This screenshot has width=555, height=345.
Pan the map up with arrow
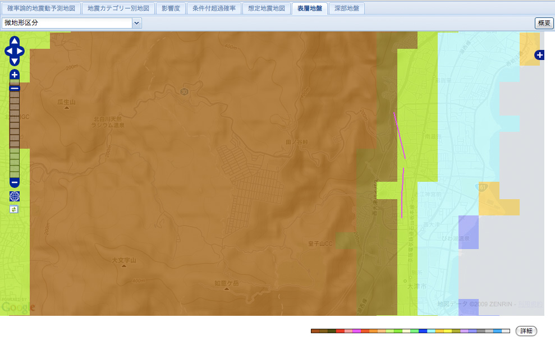tap(14, 41)
